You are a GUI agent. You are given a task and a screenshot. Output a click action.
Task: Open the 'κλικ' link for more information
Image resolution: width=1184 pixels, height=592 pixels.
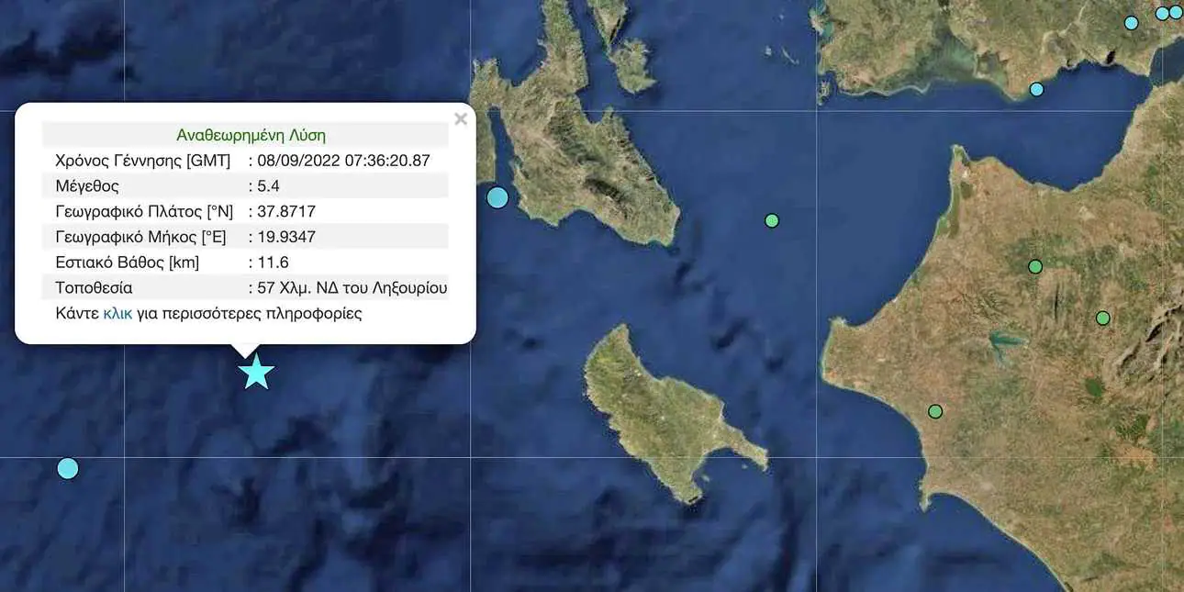tap(117, 313)
